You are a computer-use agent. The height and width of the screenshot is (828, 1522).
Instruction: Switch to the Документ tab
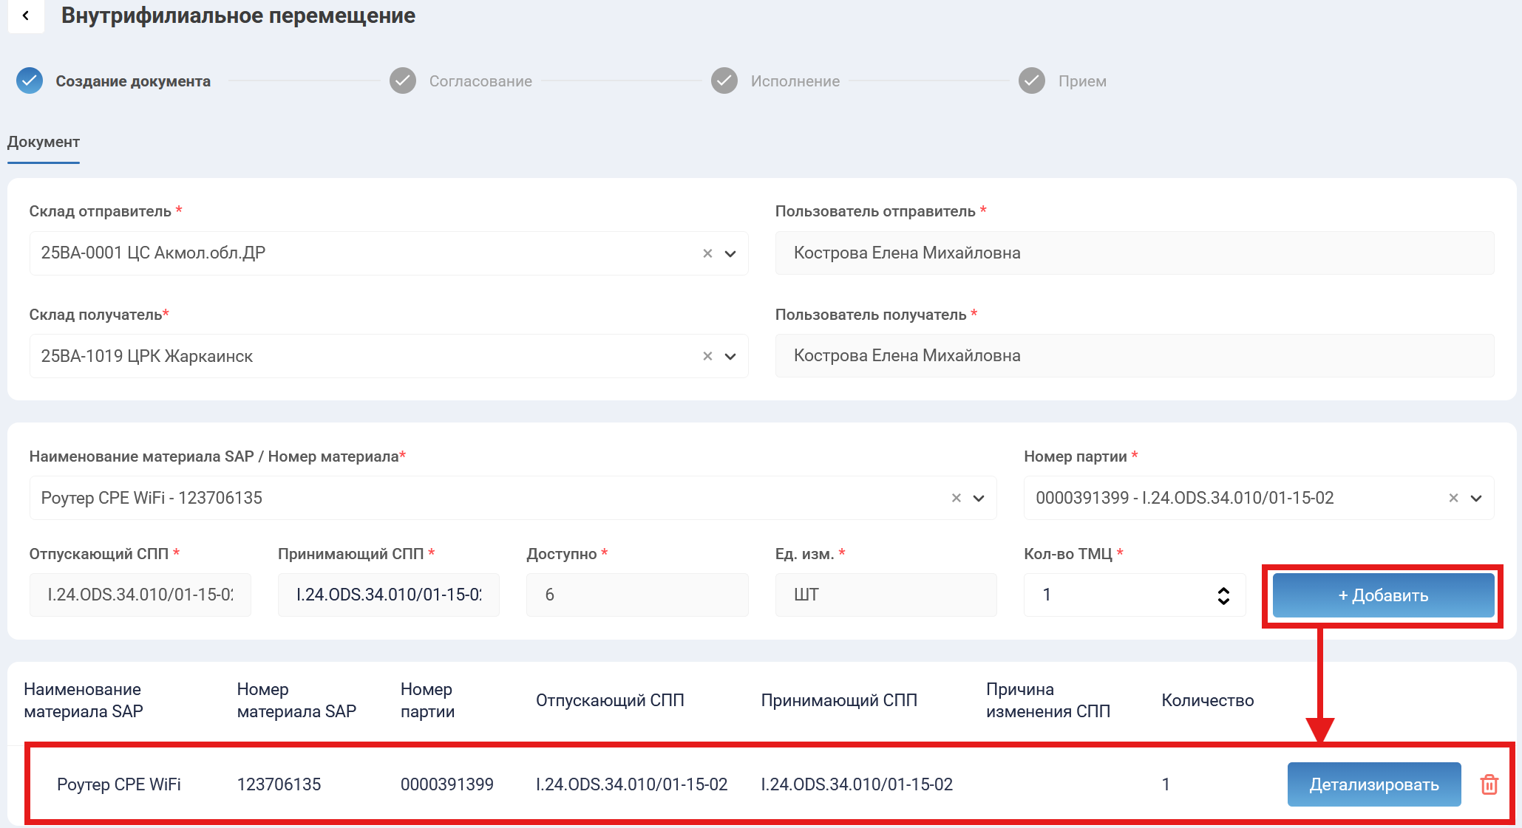coord(44,142)
